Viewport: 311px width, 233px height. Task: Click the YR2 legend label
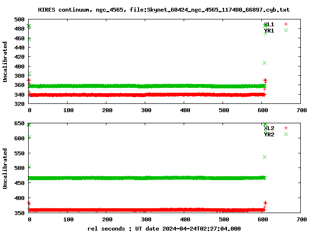point(269,134)
